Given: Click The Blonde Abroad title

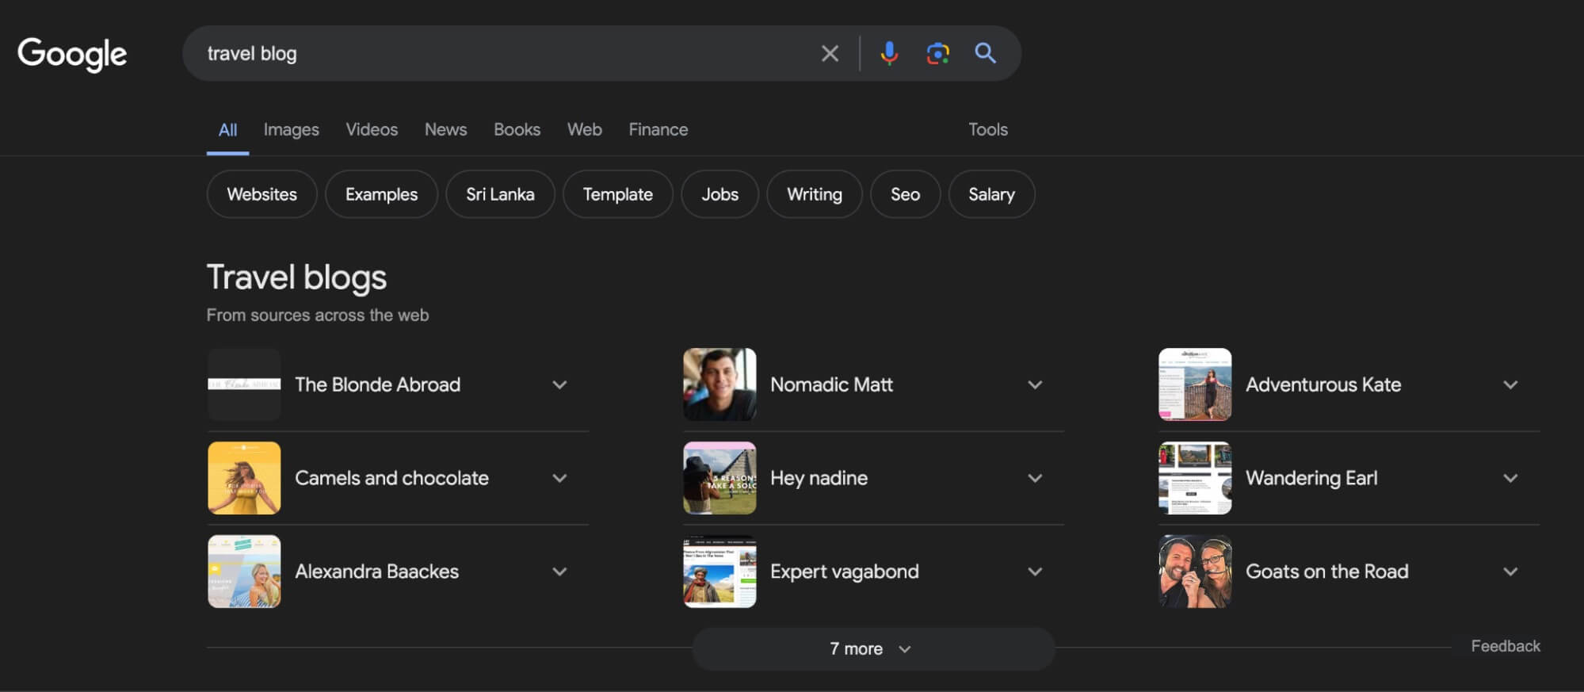Looking at the screenshot, I should (x=377, y=384).
